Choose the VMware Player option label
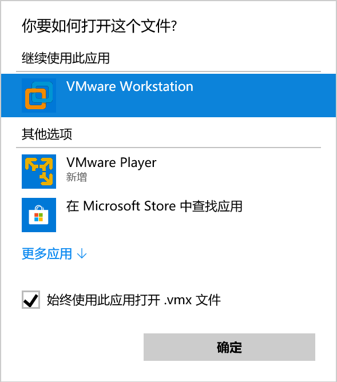This screenshot has width=337, height=382. [x=112, y=163]
